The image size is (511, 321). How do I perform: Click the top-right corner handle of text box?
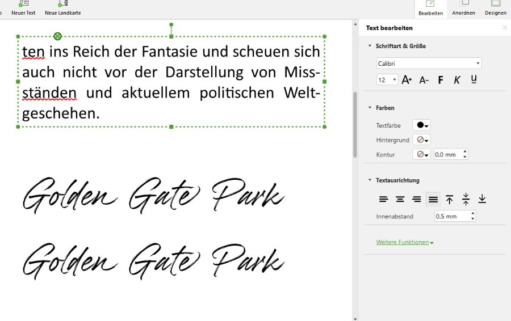325,36
